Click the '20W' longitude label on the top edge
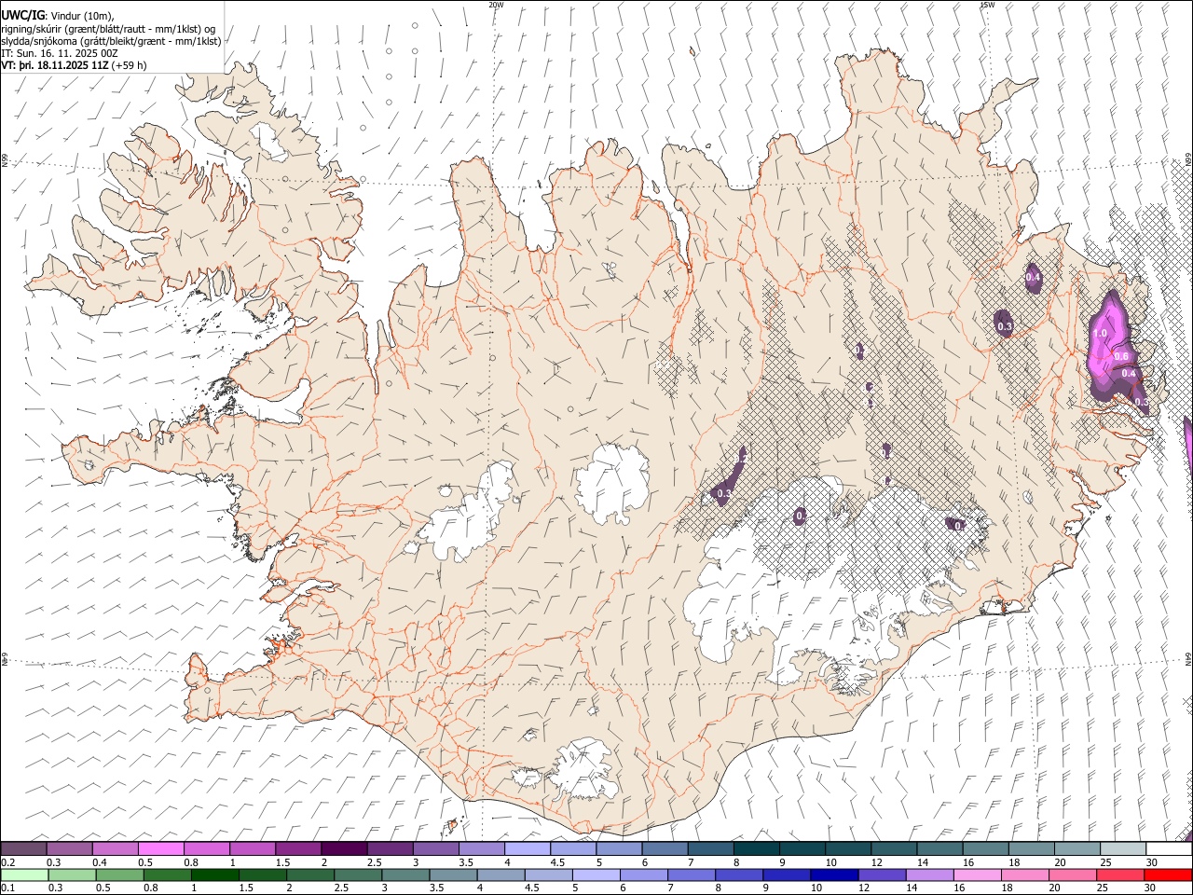1193x895 pixels. tap(496, 5)
